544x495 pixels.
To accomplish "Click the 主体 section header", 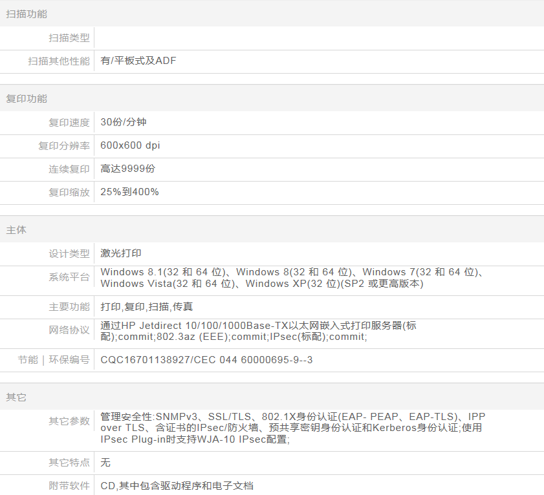I will [16, 230].
